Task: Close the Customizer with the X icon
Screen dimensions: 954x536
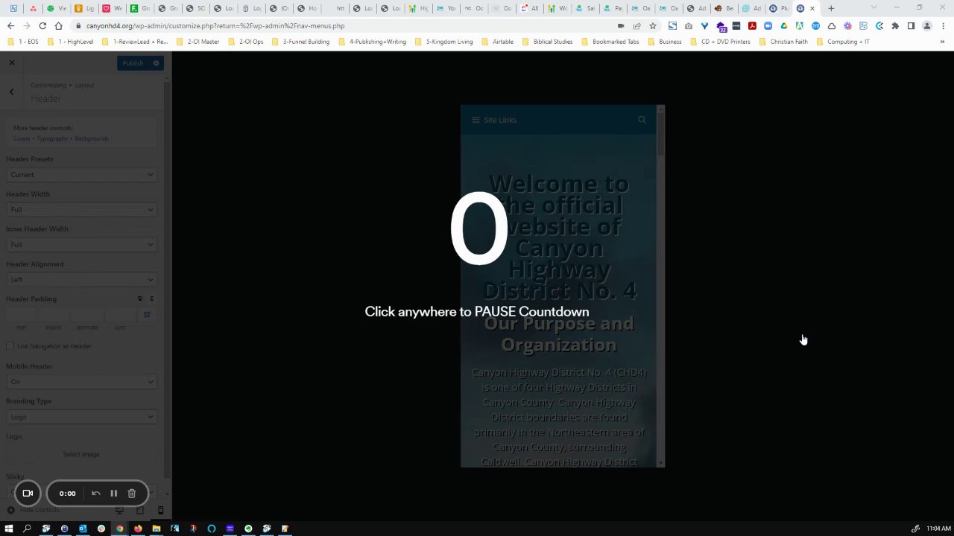Action: click(12, 63)
